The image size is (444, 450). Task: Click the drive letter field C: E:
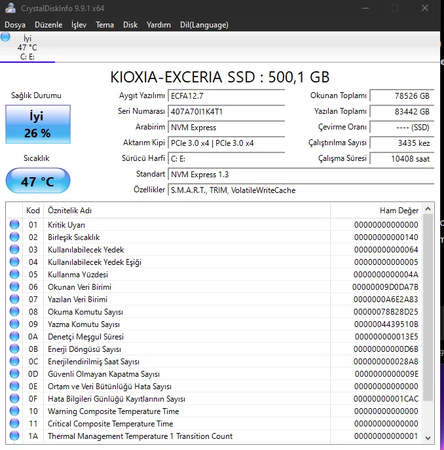[227, 159]
